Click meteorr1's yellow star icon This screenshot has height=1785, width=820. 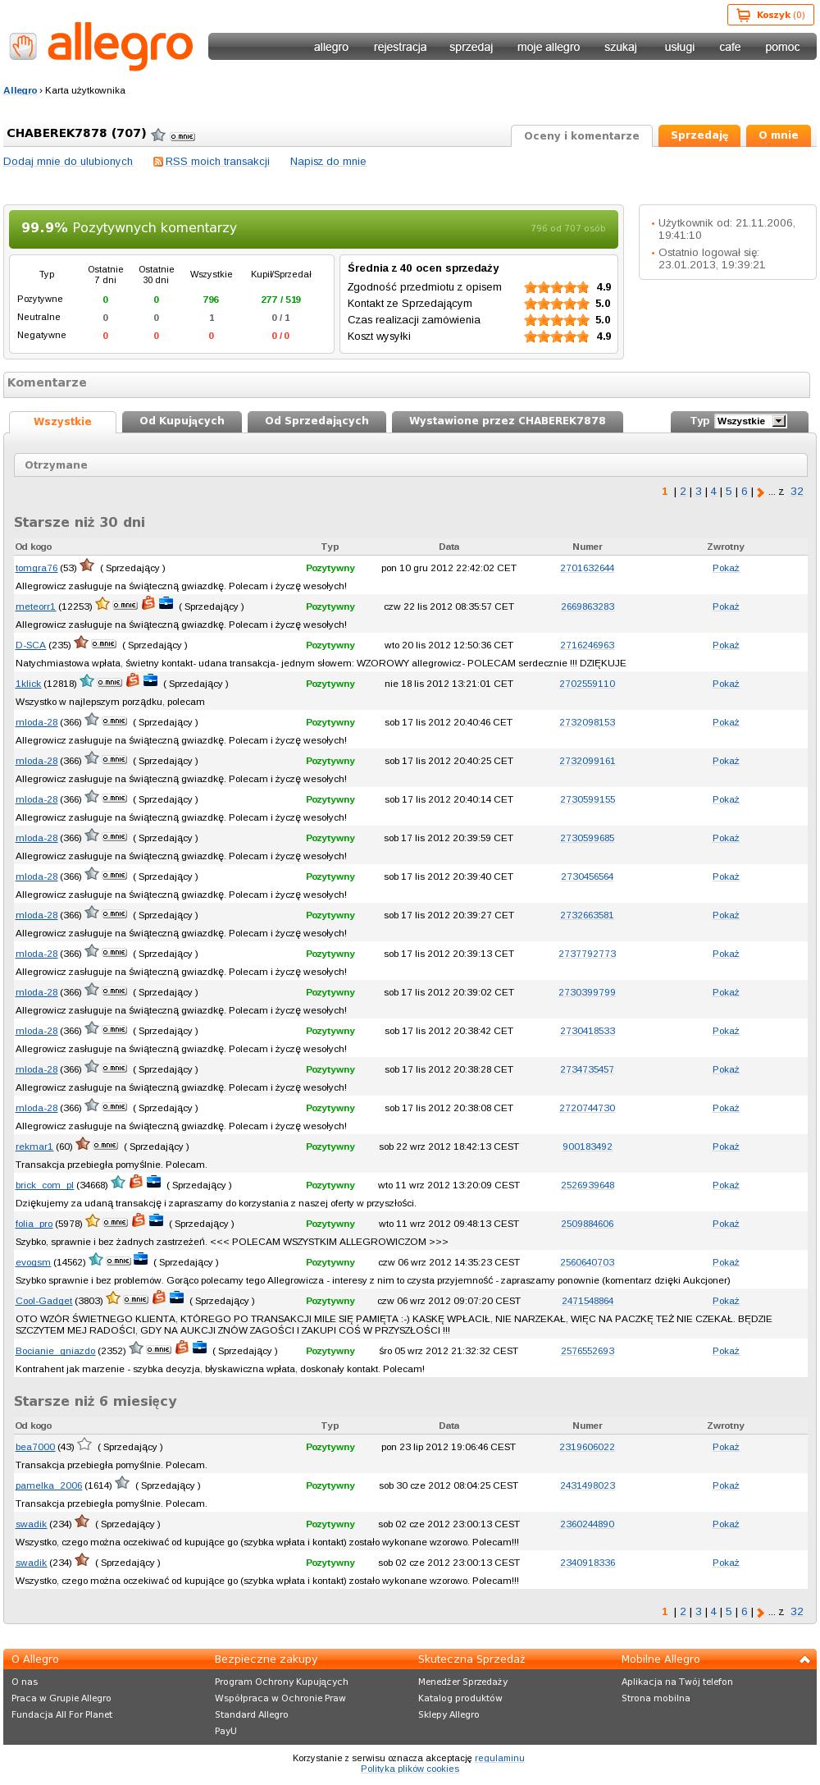102,604
